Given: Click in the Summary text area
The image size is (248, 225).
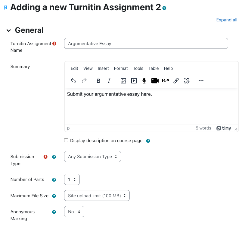Looking at the screenshot, I should click(151, 106).
